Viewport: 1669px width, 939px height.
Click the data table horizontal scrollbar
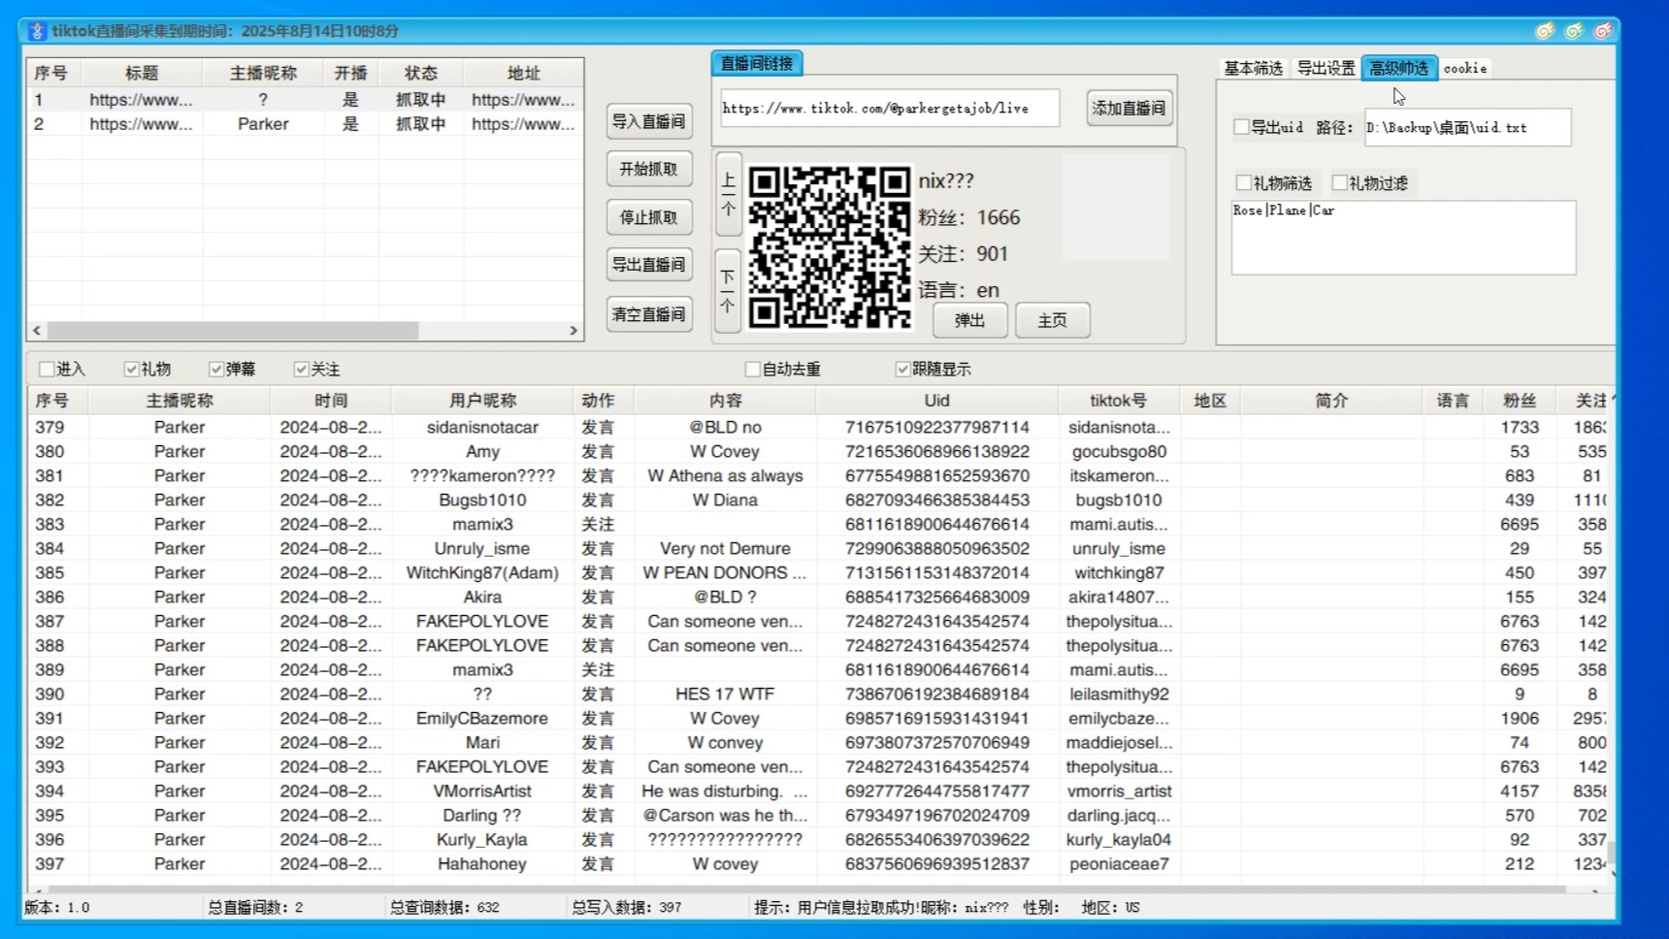tap(805, 889)
